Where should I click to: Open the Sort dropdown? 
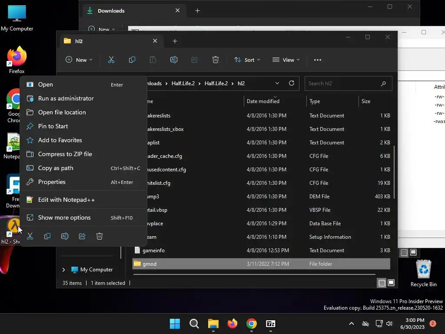[247, 60]
